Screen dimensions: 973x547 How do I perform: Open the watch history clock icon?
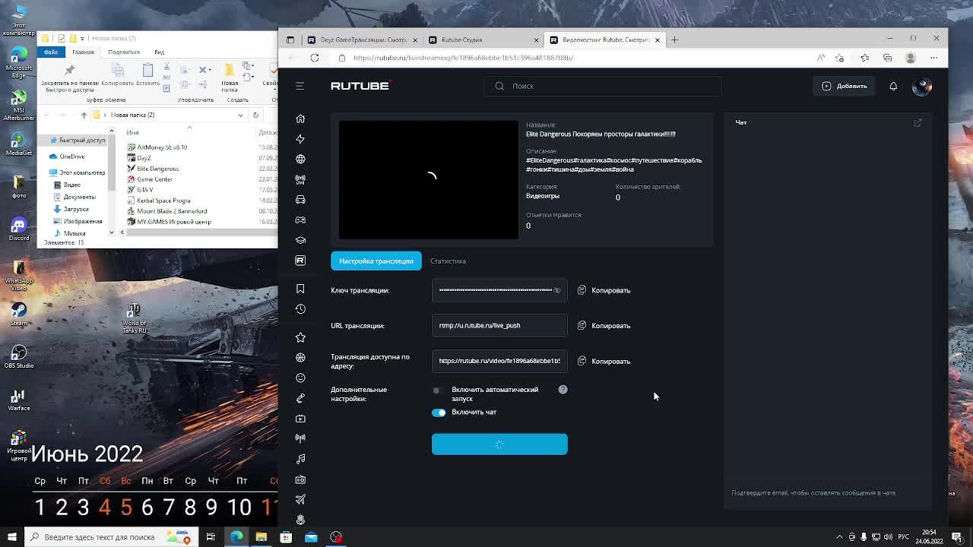[x=300, y=309]
